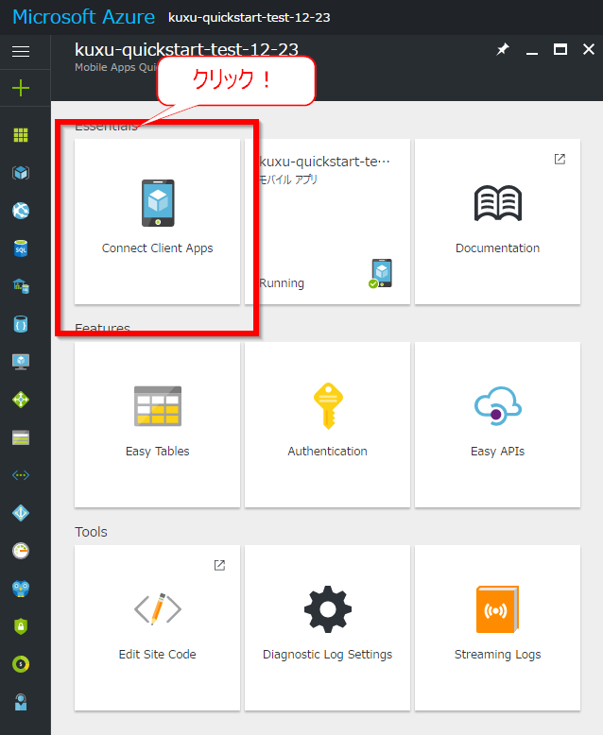Open the kuxu-quickstart-te… mobile app tile
This screenshot has width=603, height=735.
pyautogui.click(x=327, y=221)
